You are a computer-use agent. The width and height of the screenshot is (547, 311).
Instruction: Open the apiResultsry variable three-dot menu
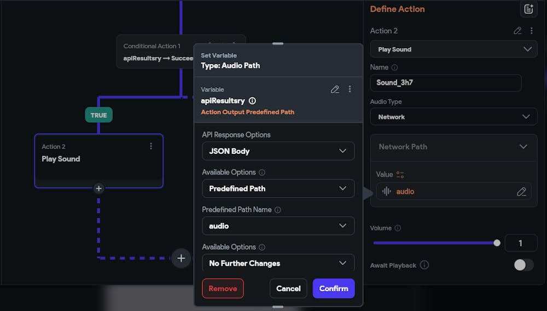coord(350,89)
